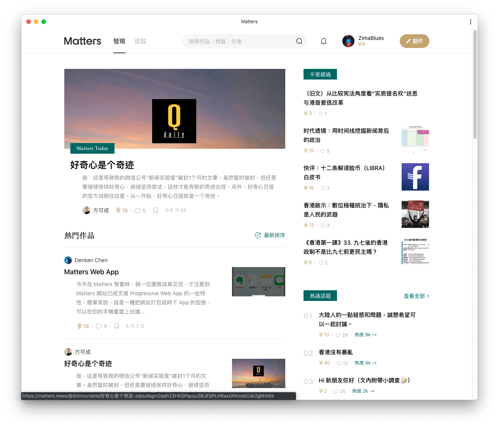Click author name Denken Chen
This screenshot has height=428, width=499.
click(91, 260)
